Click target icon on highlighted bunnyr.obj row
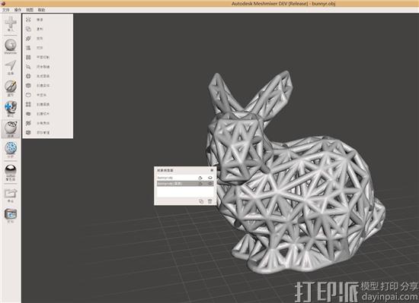 (x=200, y=184)
